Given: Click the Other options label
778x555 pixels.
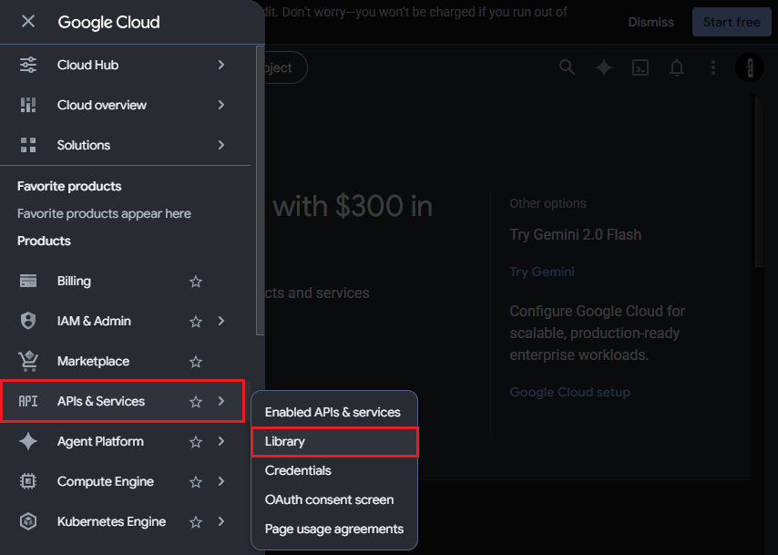Looking at the screenshot, I should pyautogui.click(x=548, y=203).
